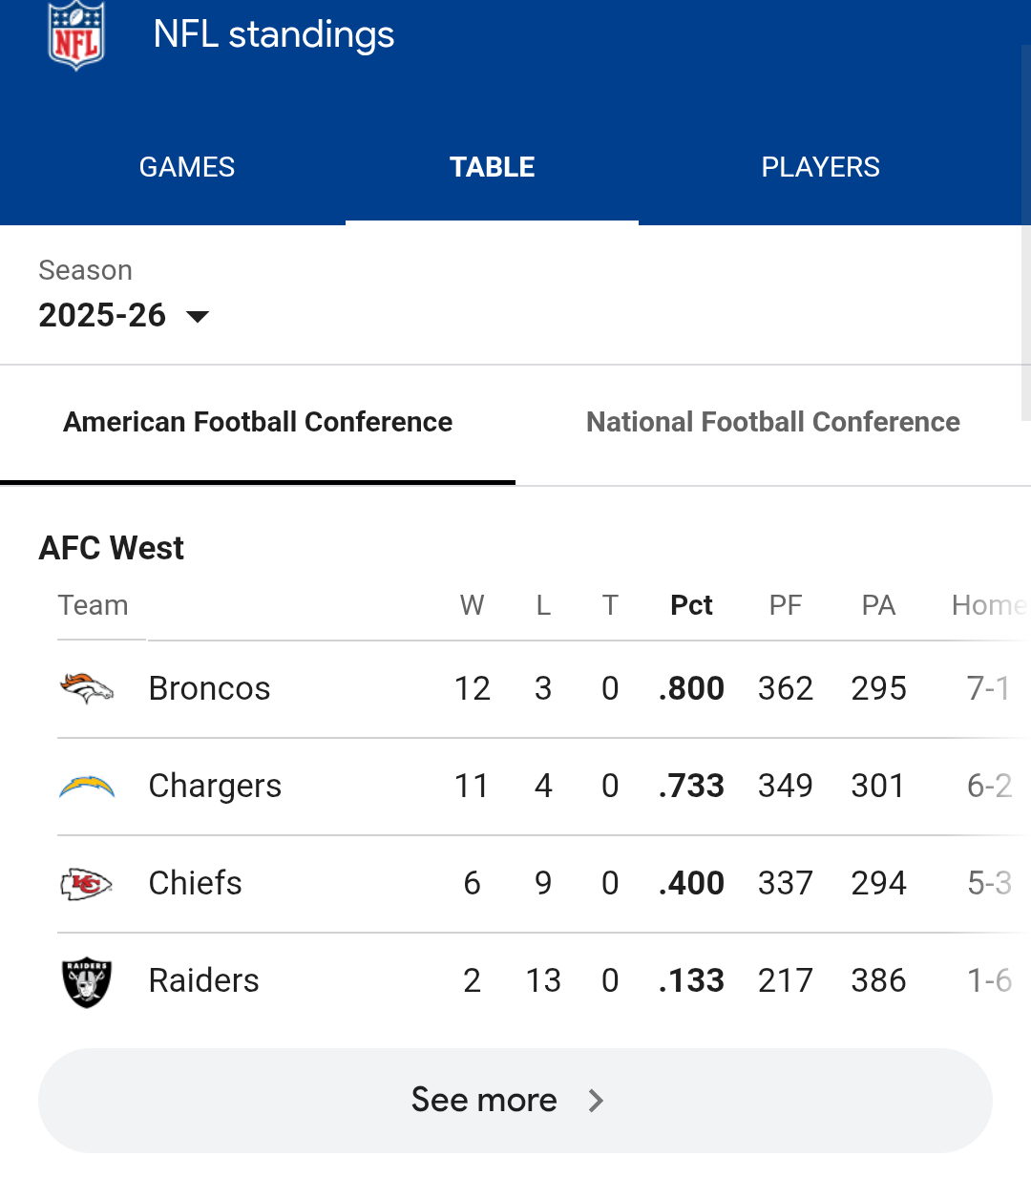Switch to the GAMES tab
This screenshot has width=1031, height=1177.
[x=187, y=167]
